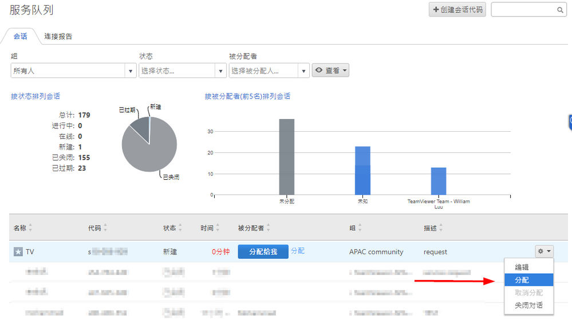Screen dimensions: 572x319
Task: Click the TeamViewer Team - William Luu bar
Action: click(x=439, y=181)
